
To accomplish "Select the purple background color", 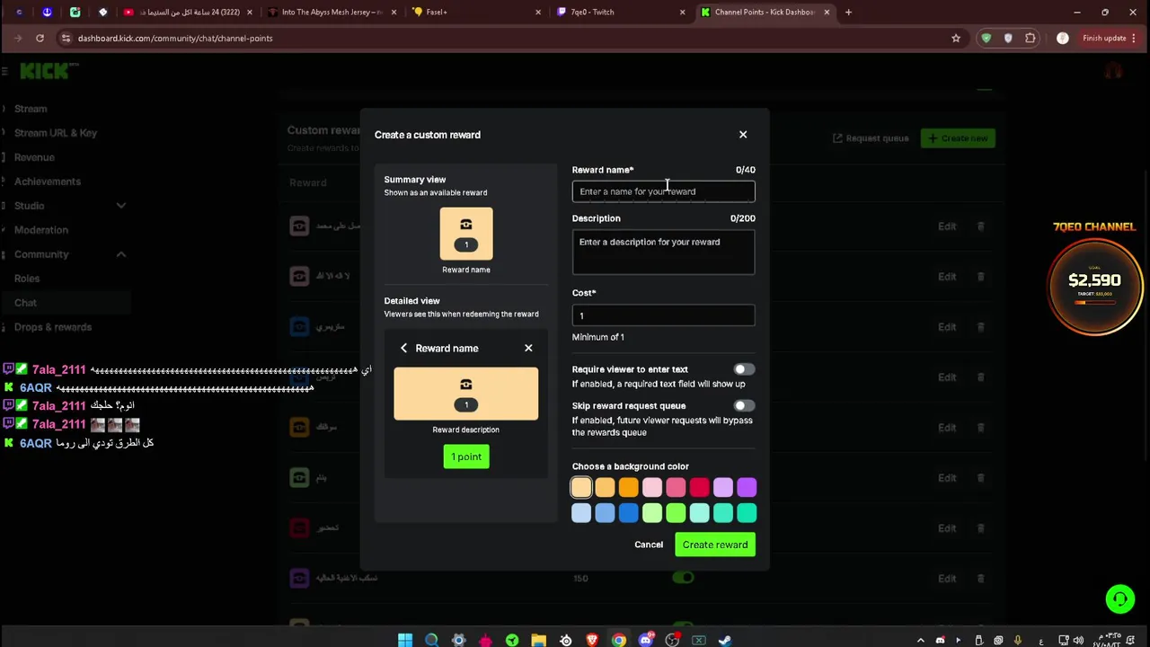I will (x=747, y=487).
